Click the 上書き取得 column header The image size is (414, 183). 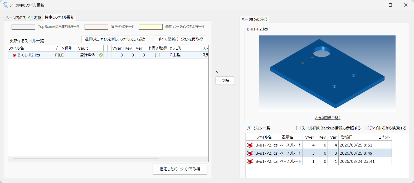coord(157,48)
